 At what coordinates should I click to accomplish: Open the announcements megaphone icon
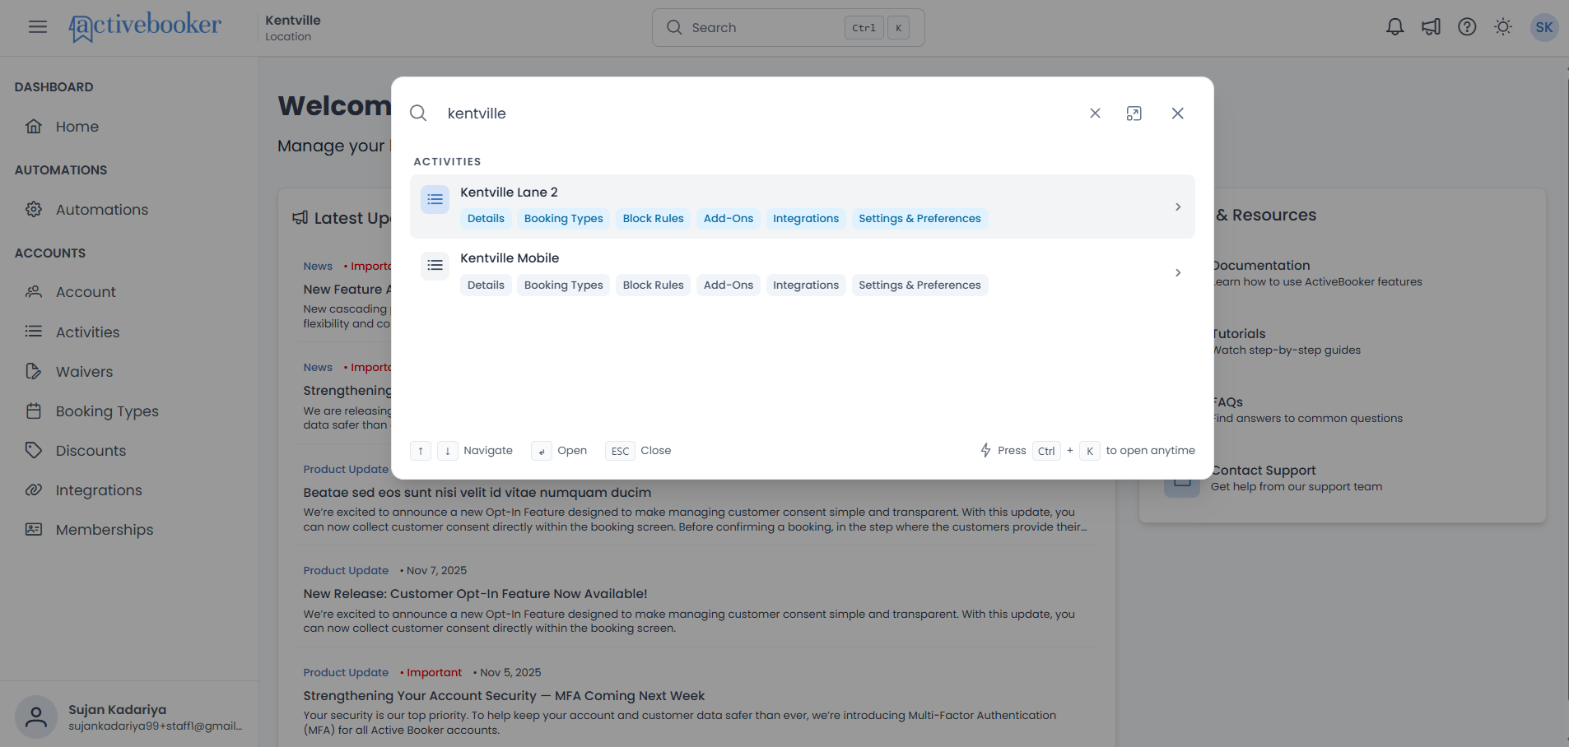click(x=1431, y=27)
